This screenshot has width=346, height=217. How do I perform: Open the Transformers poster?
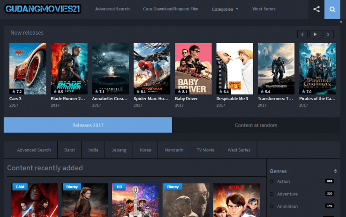[x=276, y=69]
